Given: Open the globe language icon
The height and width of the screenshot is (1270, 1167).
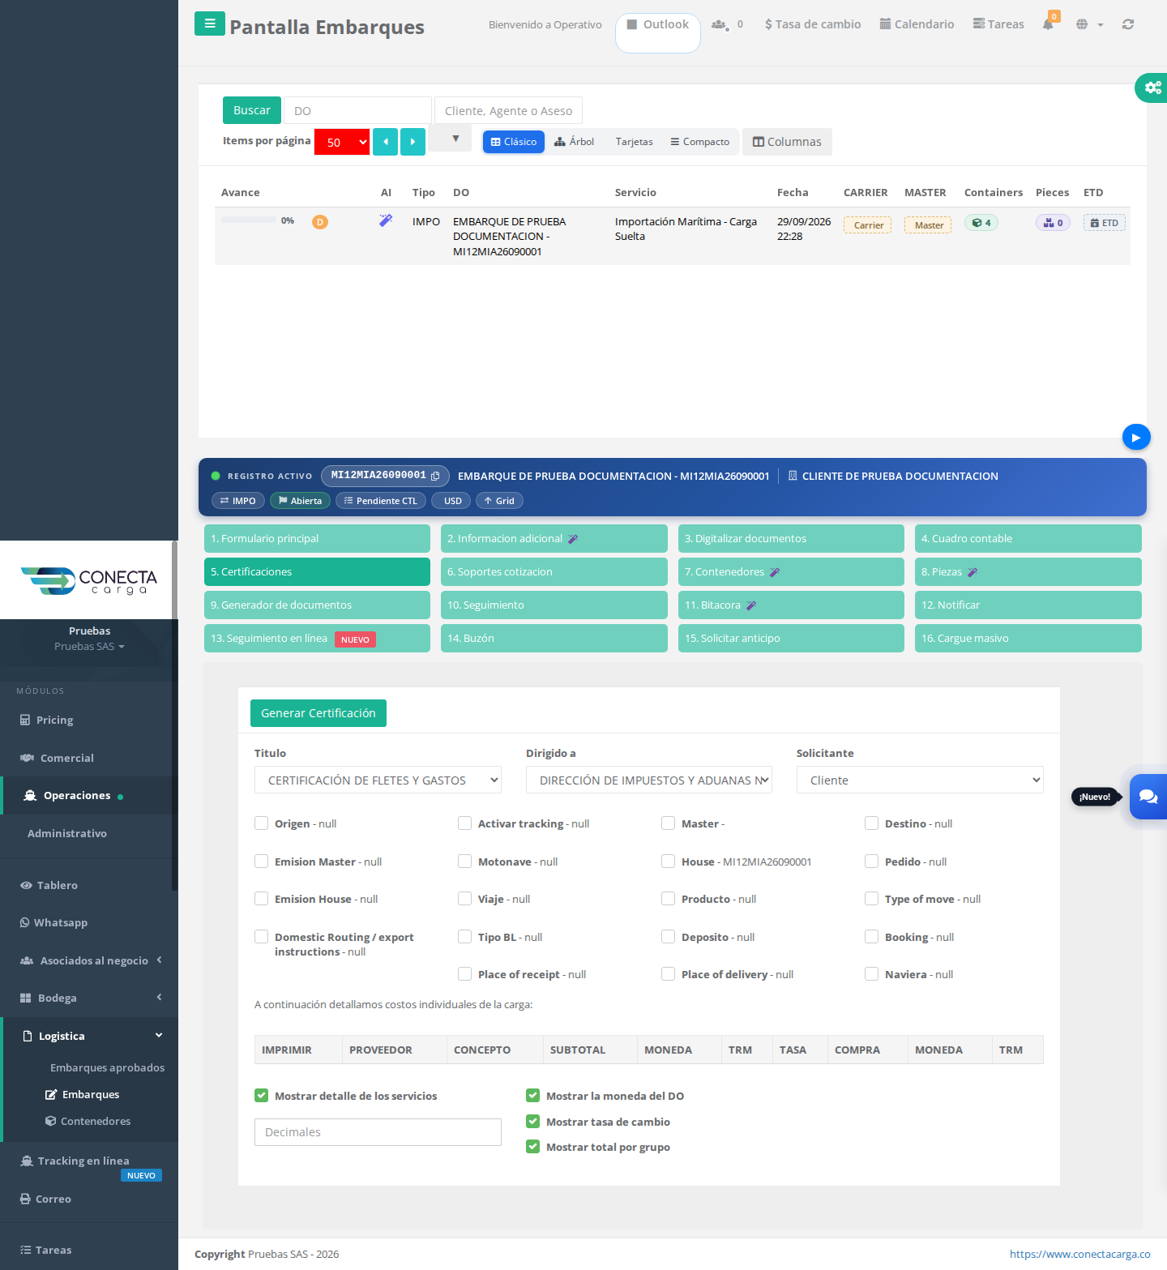Looking at the screenshot, I should (x=1082, y=24).
